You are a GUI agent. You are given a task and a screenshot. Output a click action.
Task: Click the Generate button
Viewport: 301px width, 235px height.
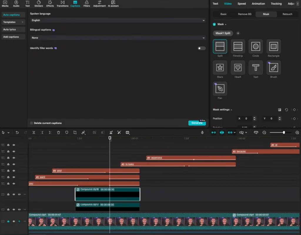(197, 123)
